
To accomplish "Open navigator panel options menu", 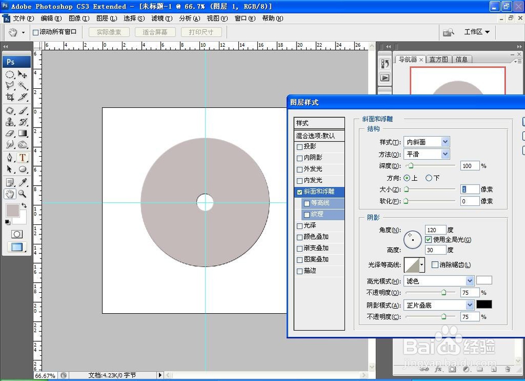I will 518,60.
